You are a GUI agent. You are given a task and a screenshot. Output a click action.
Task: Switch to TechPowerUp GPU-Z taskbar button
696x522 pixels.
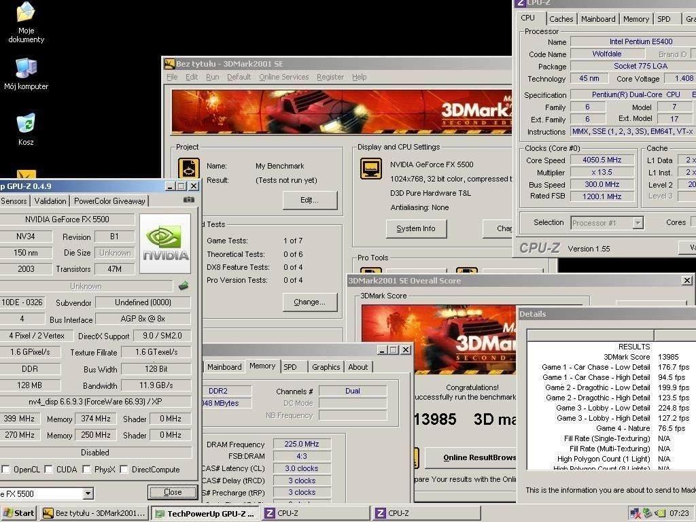[x=205, y=513]
